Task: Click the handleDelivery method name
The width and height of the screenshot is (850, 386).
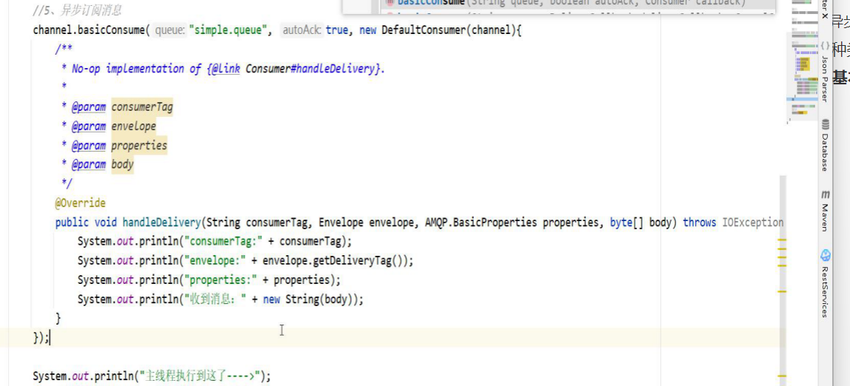Action: tap(161, 222)
